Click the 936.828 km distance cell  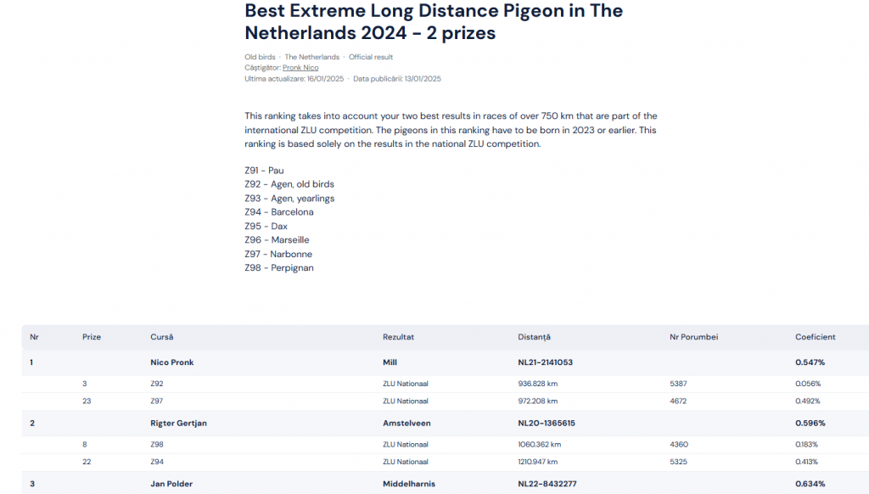[537, 384]
